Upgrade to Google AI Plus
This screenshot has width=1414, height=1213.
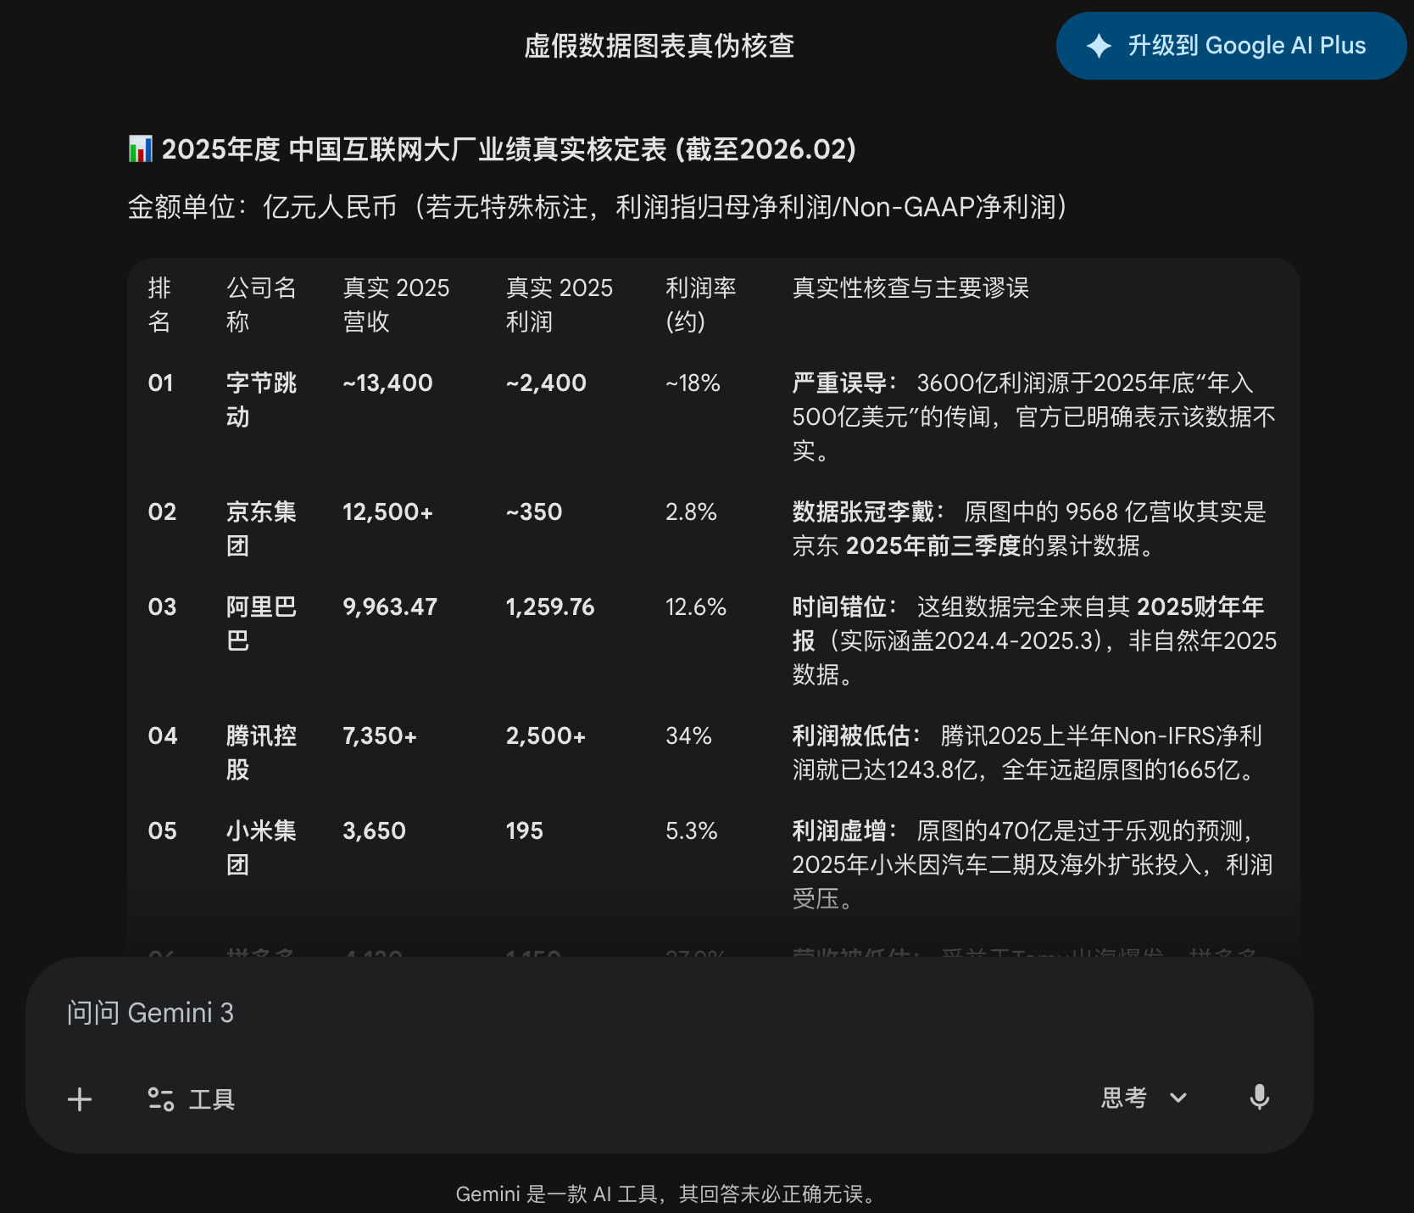click(1231, 46)
